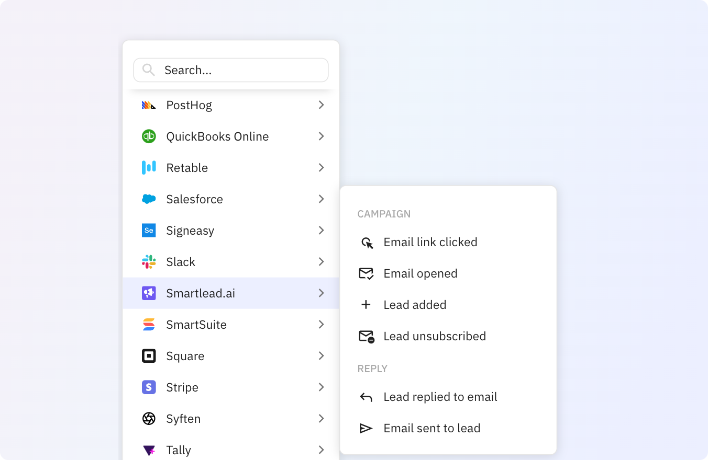708x460 pixels.
Task: Open the Stripe label
Action: (x=182, y=388)
